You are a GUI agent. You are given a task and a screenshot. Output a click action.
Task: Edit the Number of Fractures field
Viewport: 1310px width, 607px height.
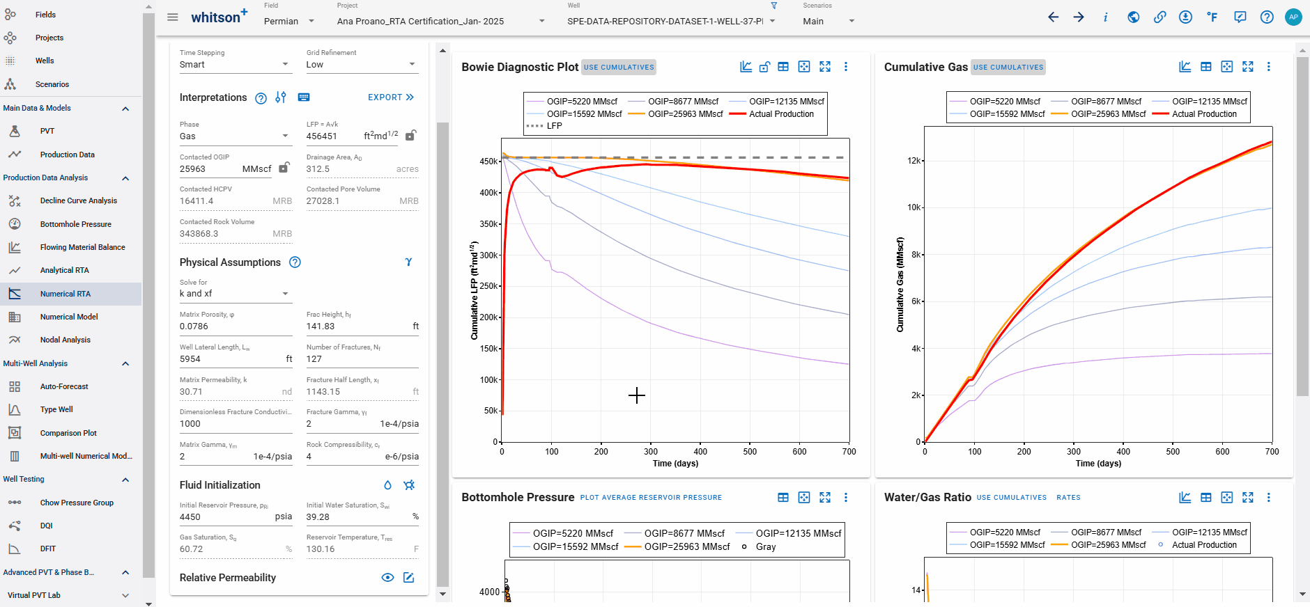[x=362, y=359]
